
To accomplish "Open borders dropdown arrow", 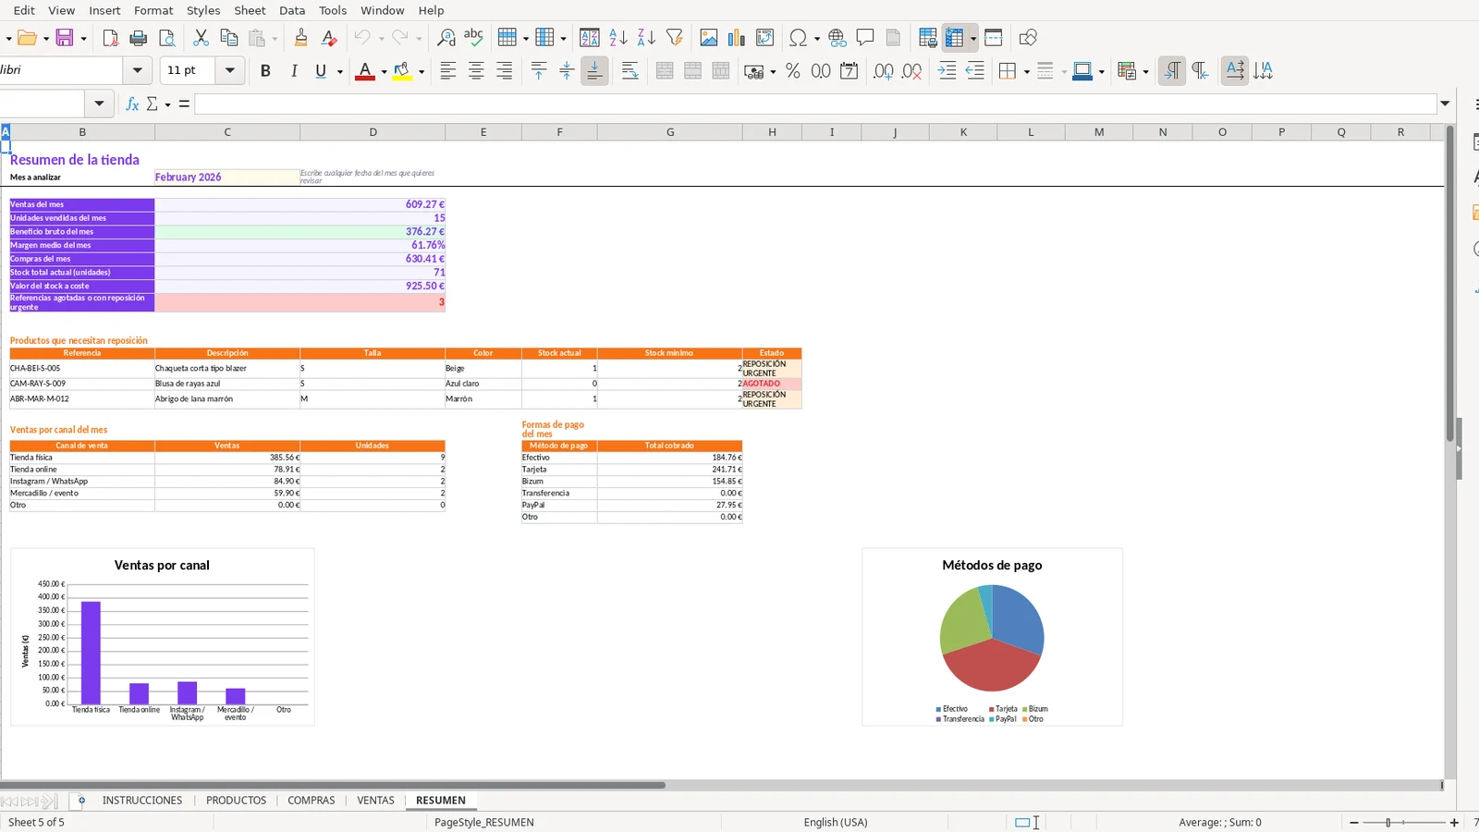I will [x=1027, y=71].
